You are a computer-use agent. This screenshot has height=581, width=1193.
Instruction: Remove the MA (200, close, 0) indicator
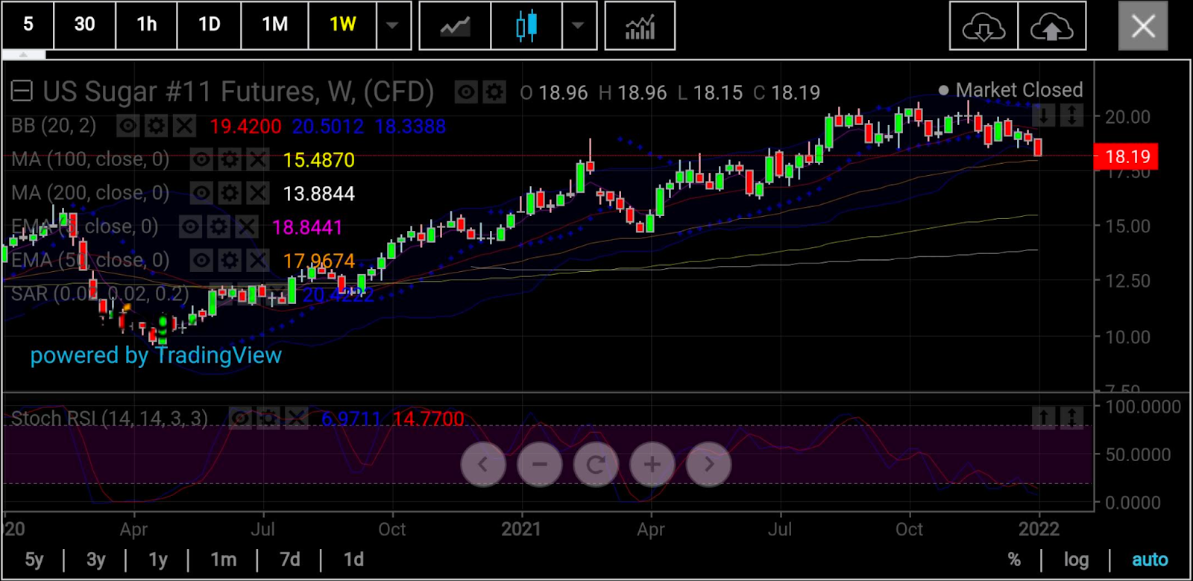click(257, 194)
